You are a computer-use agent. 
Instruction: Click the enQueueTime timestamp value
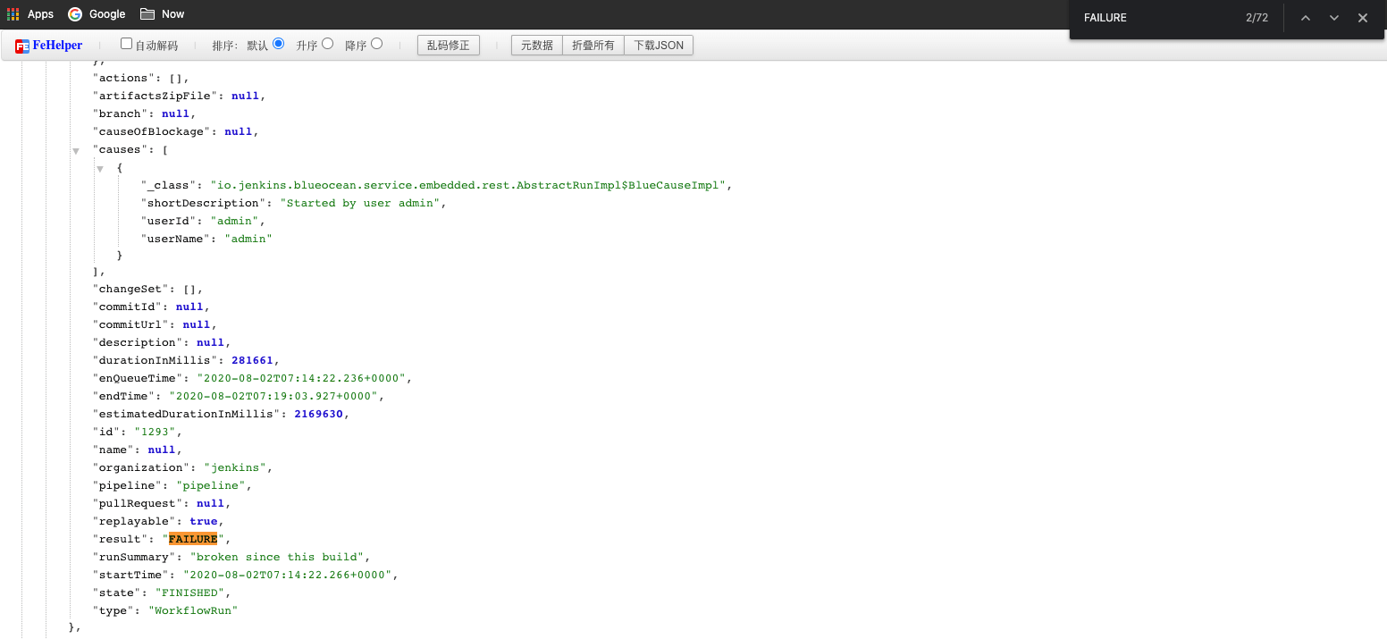301,378
